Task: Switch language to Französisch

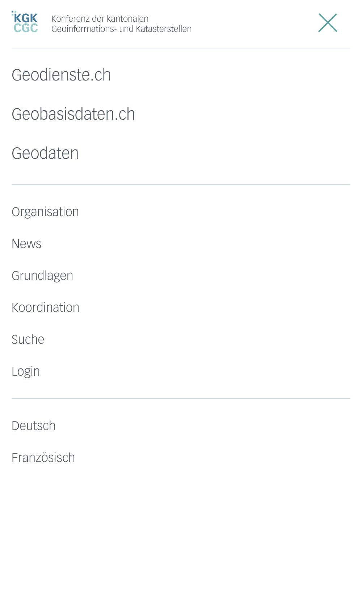Action: click(x=43, y=457)
